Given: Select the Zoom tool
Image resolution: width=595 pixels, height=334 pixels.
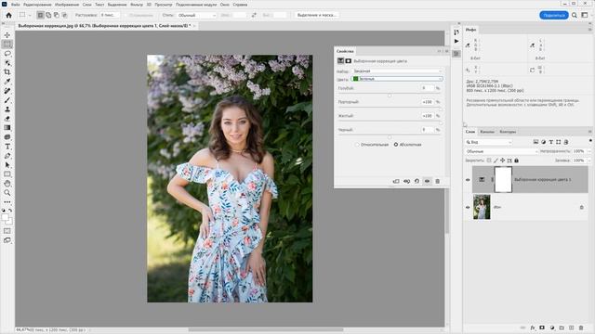Looking at the screenshot, I should (7, 193).
